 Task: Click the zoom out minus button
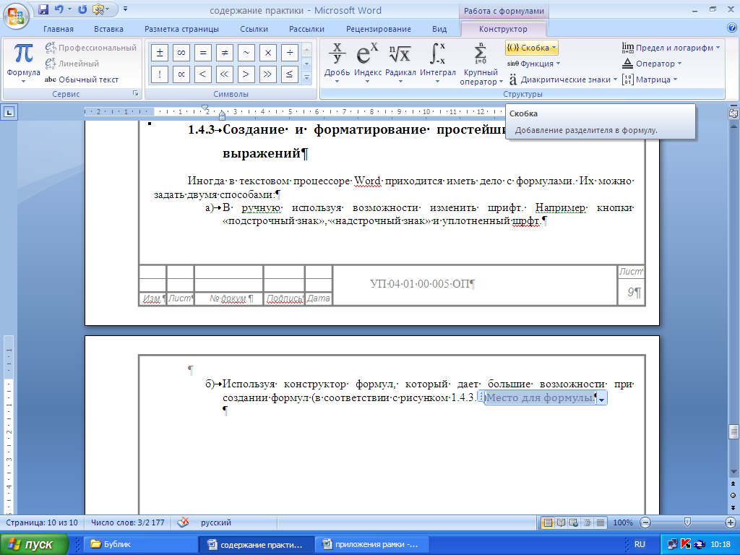(x=645, y=522)
